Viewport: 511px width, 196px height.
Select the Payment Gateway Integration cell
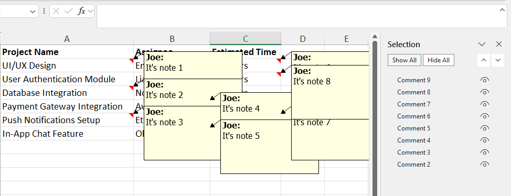[67, 106]
